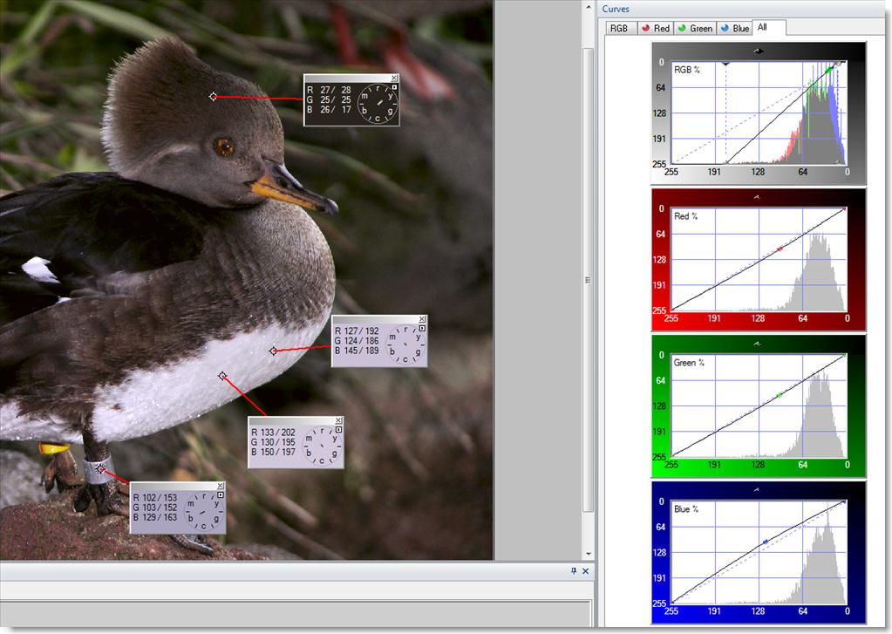892x634 pixels.
Task: Switch to the Red curves tab
Action: tap(656, 29)
